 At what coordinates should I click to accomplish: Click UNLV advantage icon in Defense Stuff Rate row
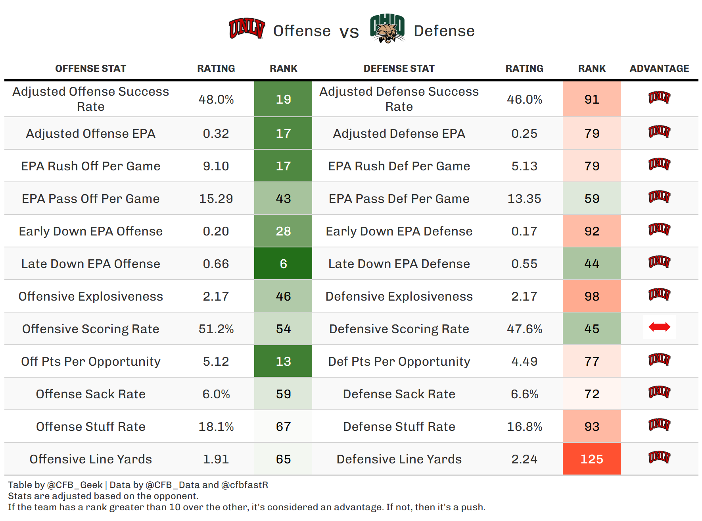tap(659, 425)
